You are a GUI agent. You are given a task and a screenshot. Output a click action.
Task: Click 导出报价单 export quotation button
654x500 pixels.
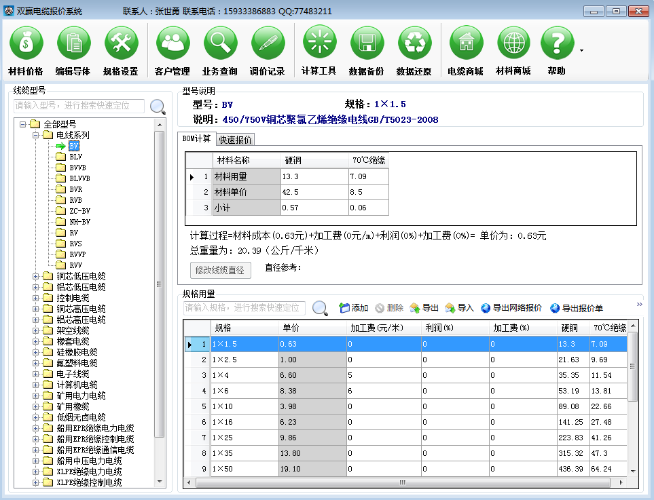[x=577, y=308]
